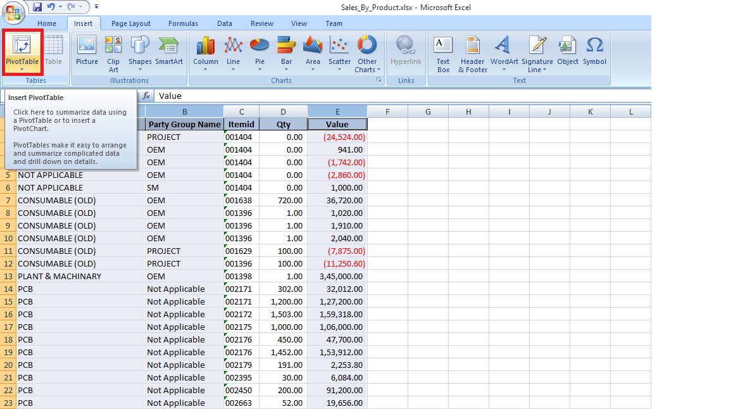Click the PLANT & MACHINARY cell
The image size is (750, 409).
click(81, 277)
